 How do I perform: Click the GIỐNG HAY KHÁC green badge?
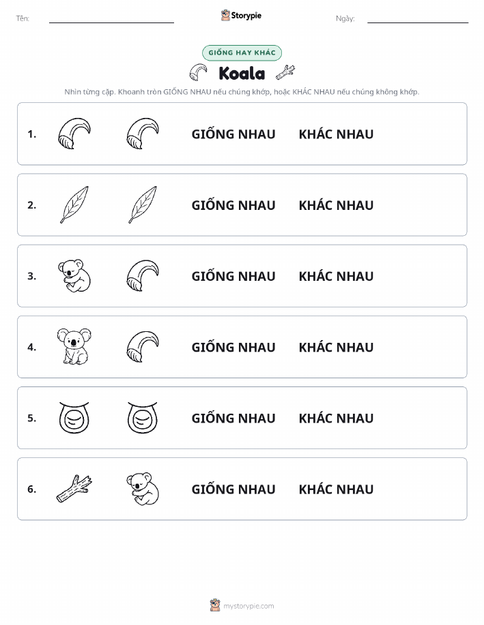click(242, 52)
